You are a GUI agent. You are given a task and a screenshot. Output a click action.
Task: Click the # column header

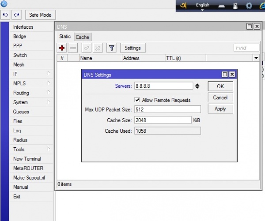62,58
